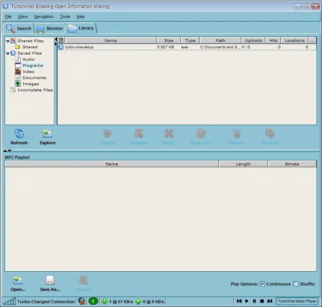Viewport: 322px width, 307px height.
Task: Open the Tools menu
Action: coord(65,17)
